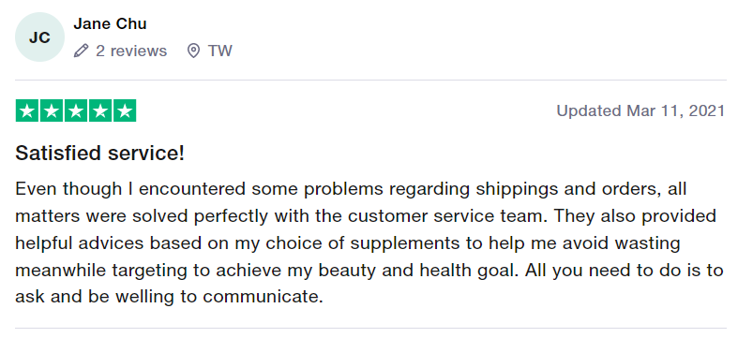Click the word 'supplements' in the review
738x338 pixels.
405,243
